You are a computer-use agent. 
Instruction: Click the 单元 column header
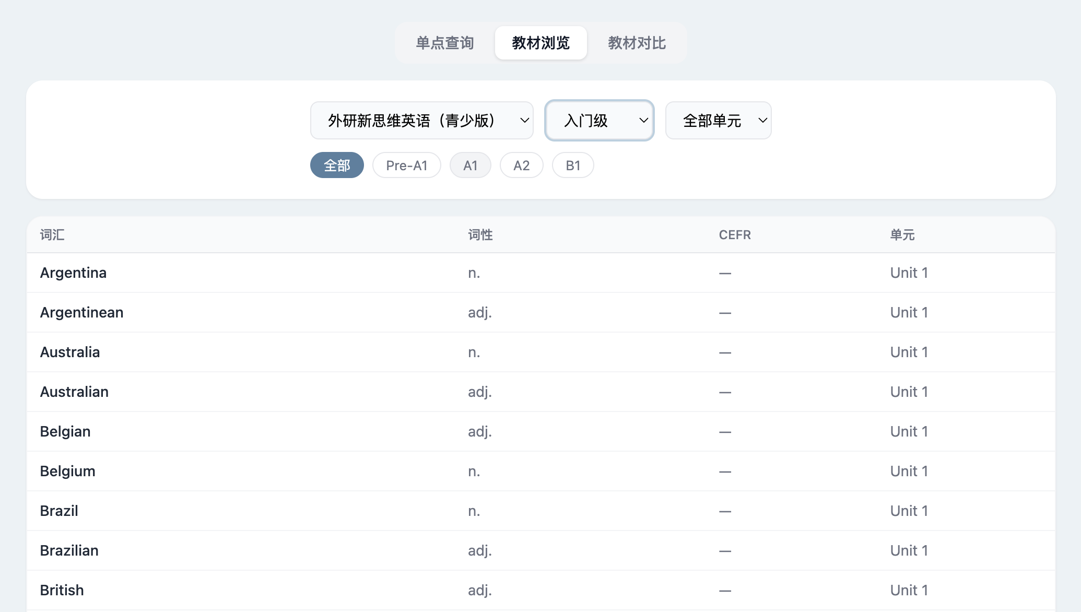[902, 235]
